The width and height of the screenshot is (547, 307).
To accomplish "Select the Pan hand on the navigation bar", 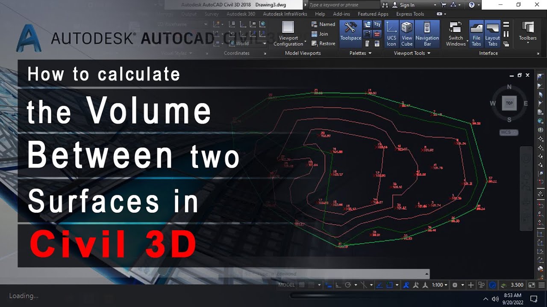I will [x=526, y=174].
